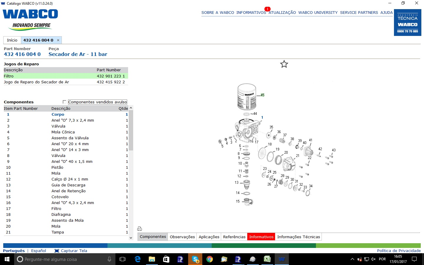
Task: Show hidden system tray icons
Action: point(352,259)
